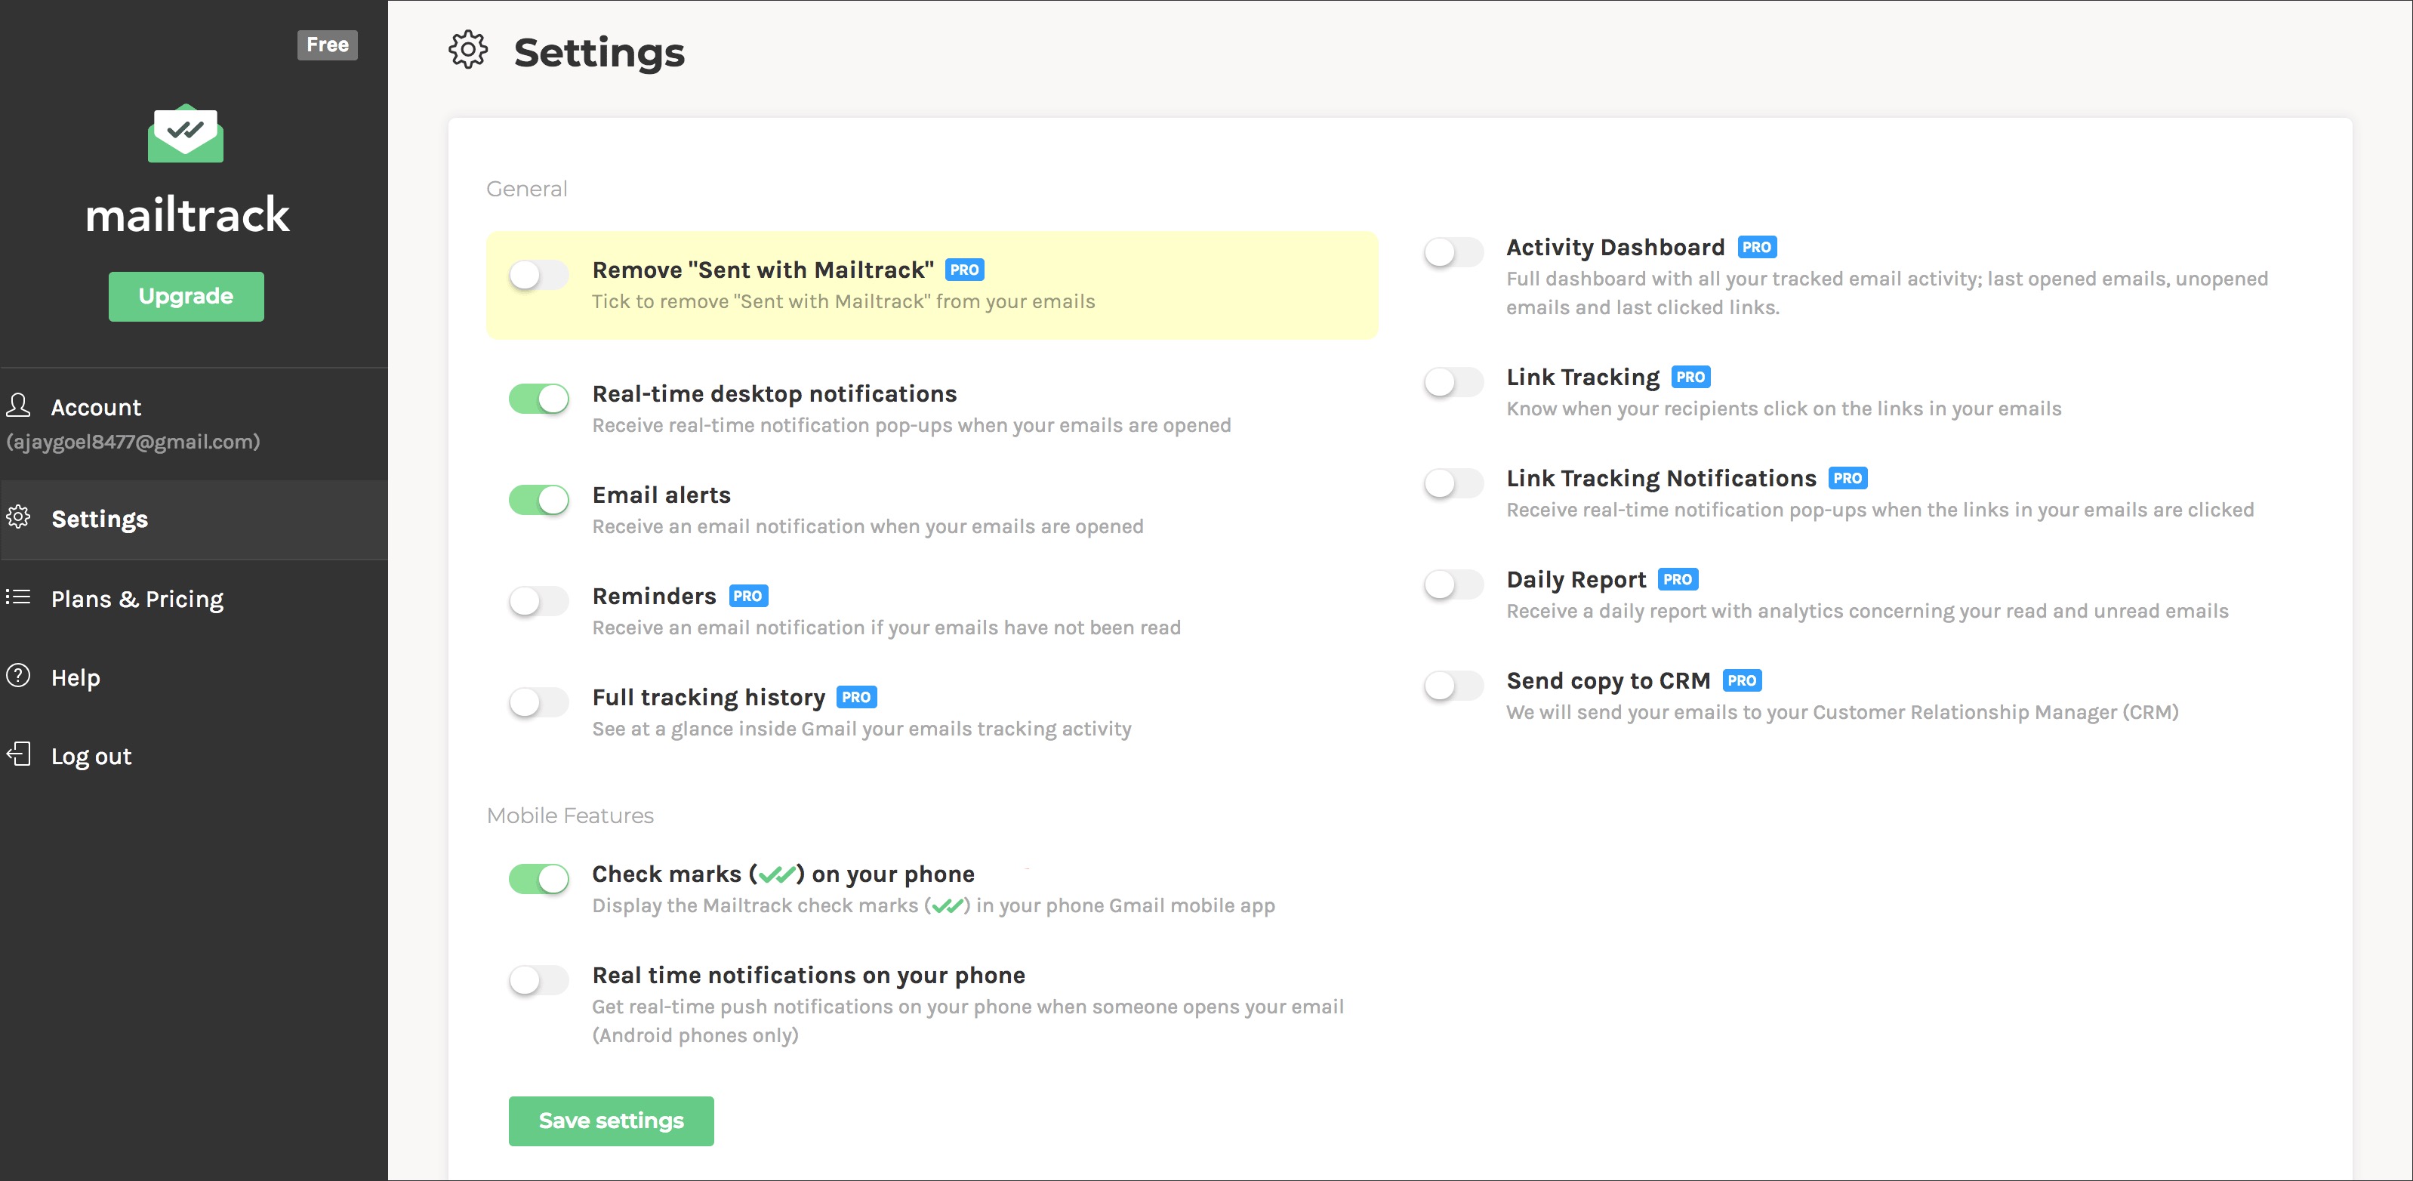Click the Settings gear icon in sidebar
This screenshot has width=2413, height=1181.
(x=18, y=517)
